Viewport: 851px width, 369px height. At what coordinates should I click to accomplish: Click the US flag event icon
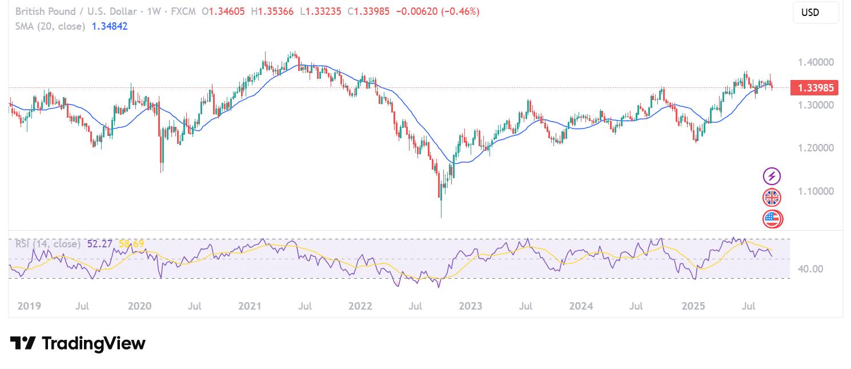[772, 218]
